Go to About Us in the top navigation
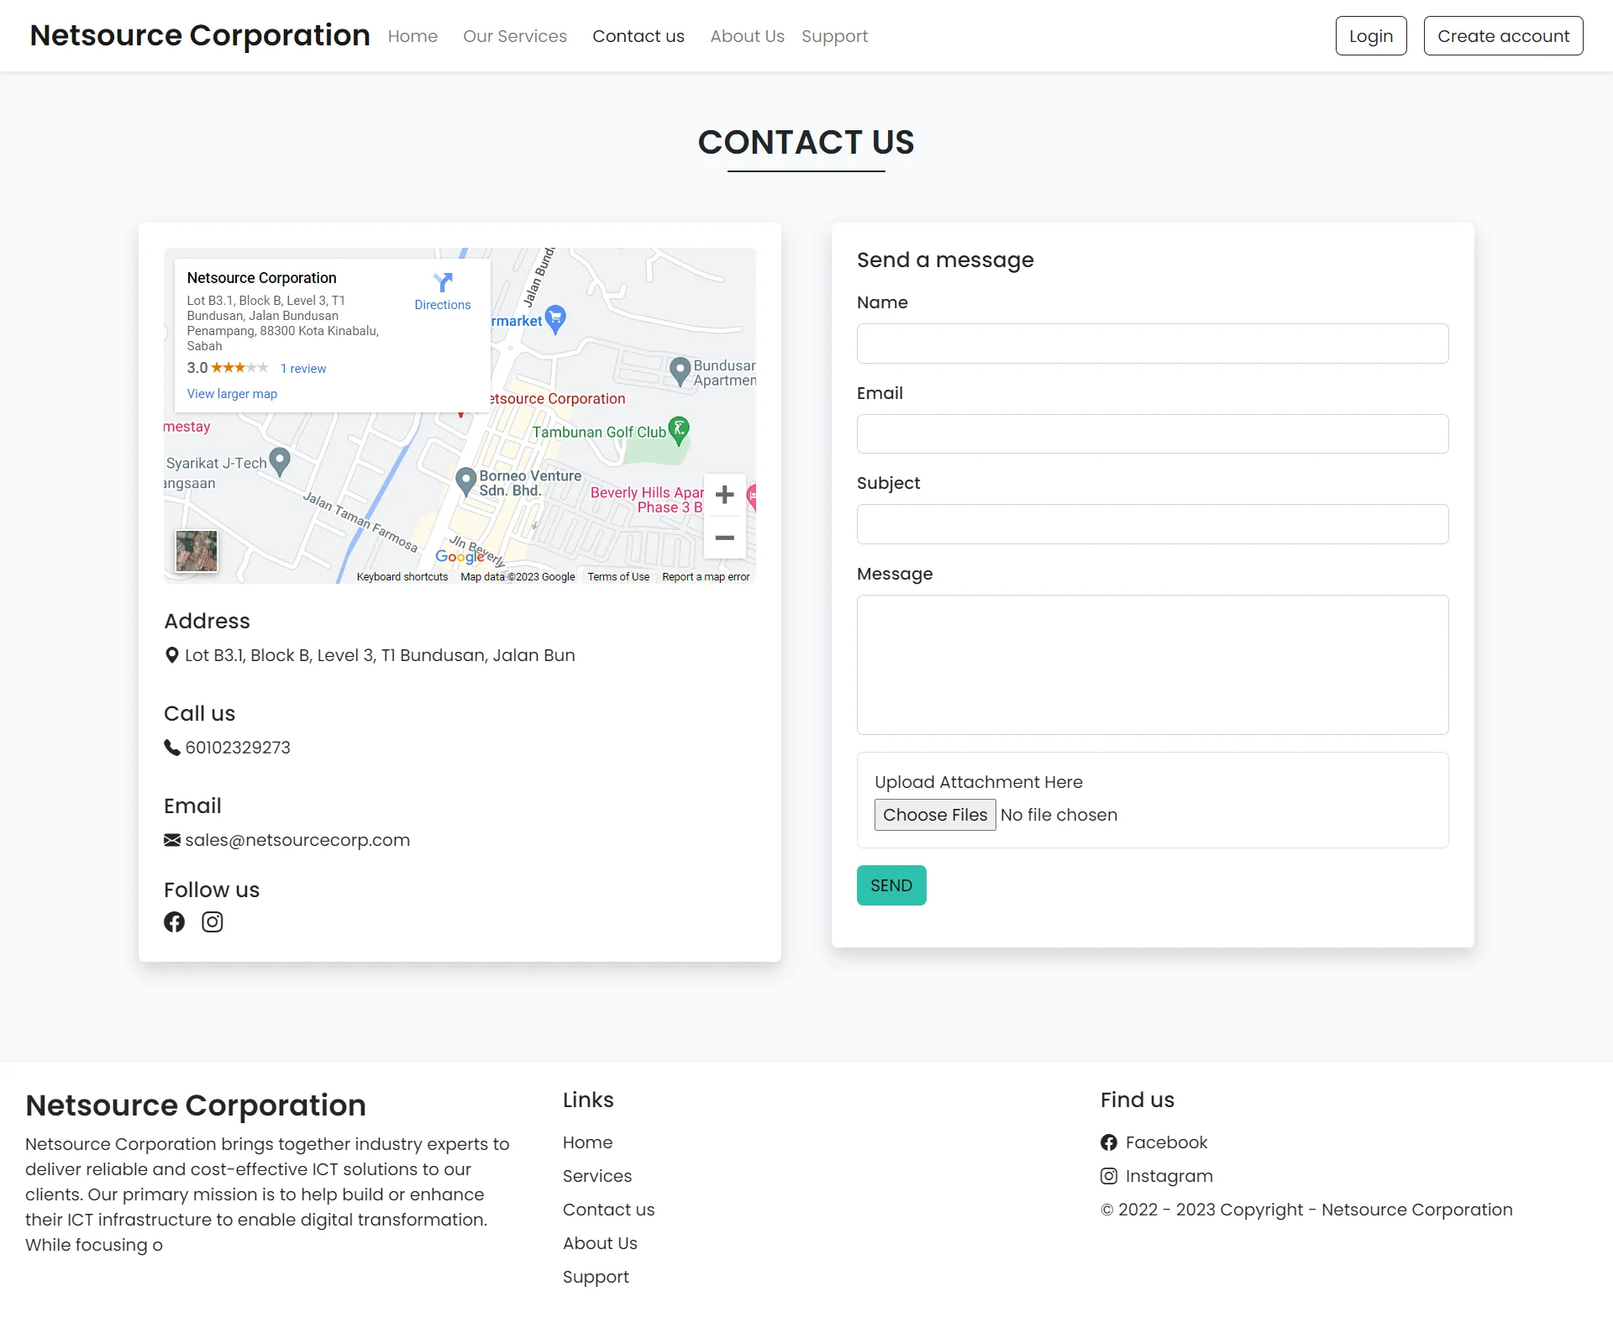 (747, 36)
